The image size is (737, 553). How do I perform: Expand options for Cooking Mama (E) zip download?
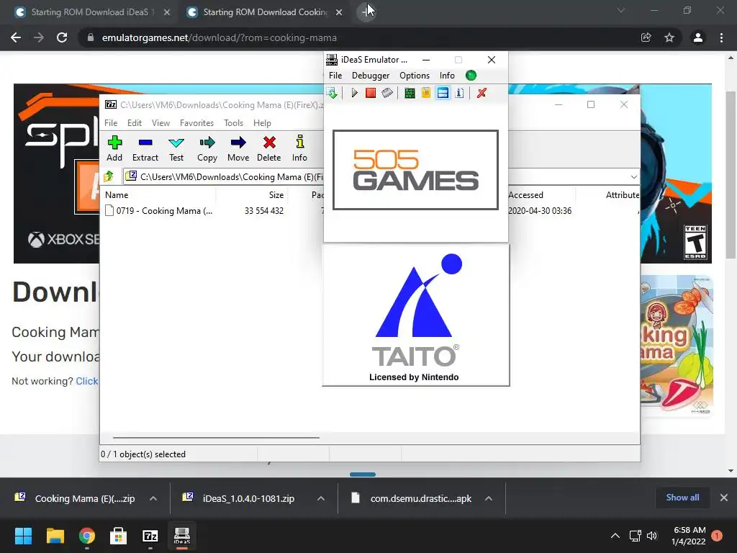[x=153, y=498]
